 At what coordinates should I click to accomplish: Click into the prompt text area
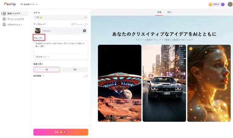(61, 47)
